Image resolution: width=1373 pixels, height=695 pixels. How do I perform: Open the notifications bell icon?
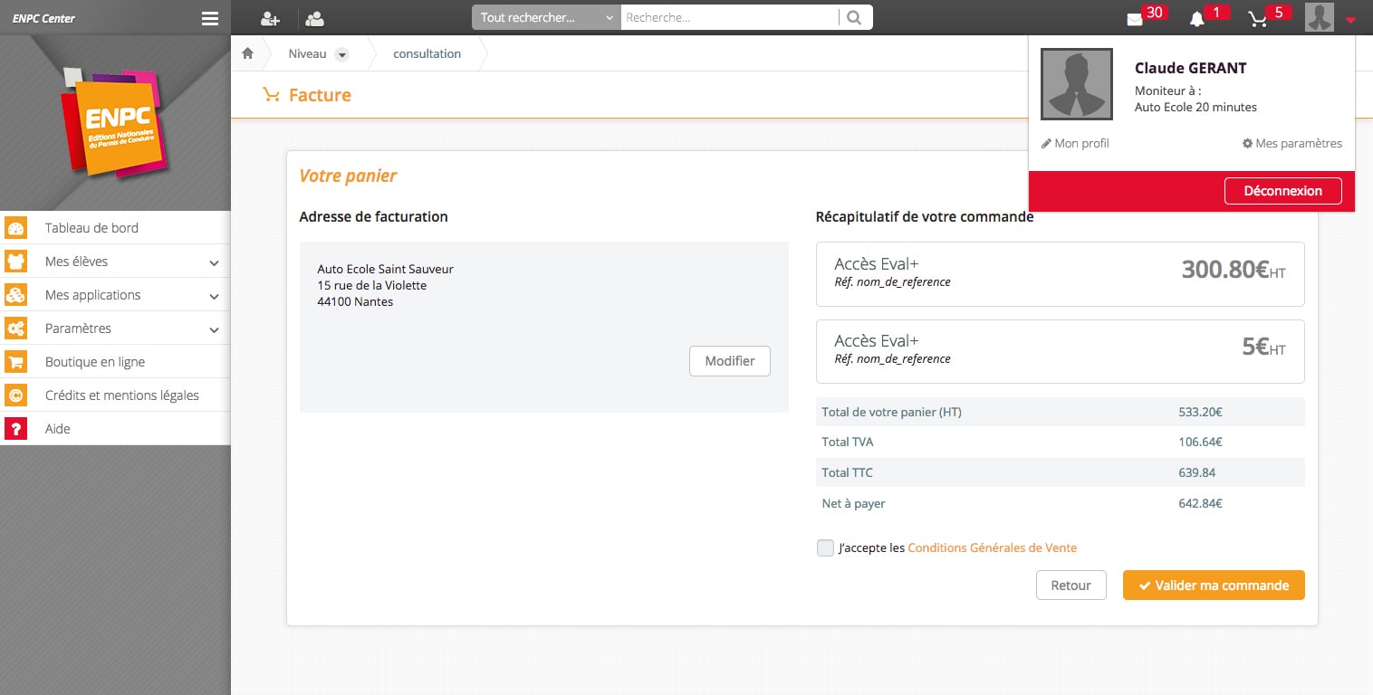(1197, 20)
